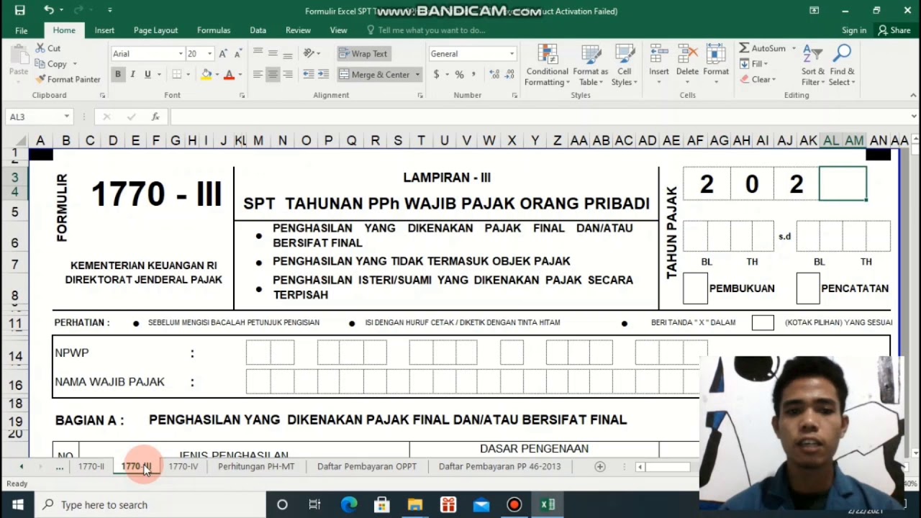Click Tell me what you want to do
The height and width of the screenshot is (518, 921).
click(431, 30)
